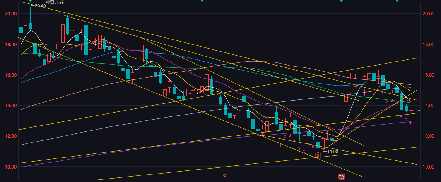Click the red candlestick at the 11.08 low

[323, 143]
